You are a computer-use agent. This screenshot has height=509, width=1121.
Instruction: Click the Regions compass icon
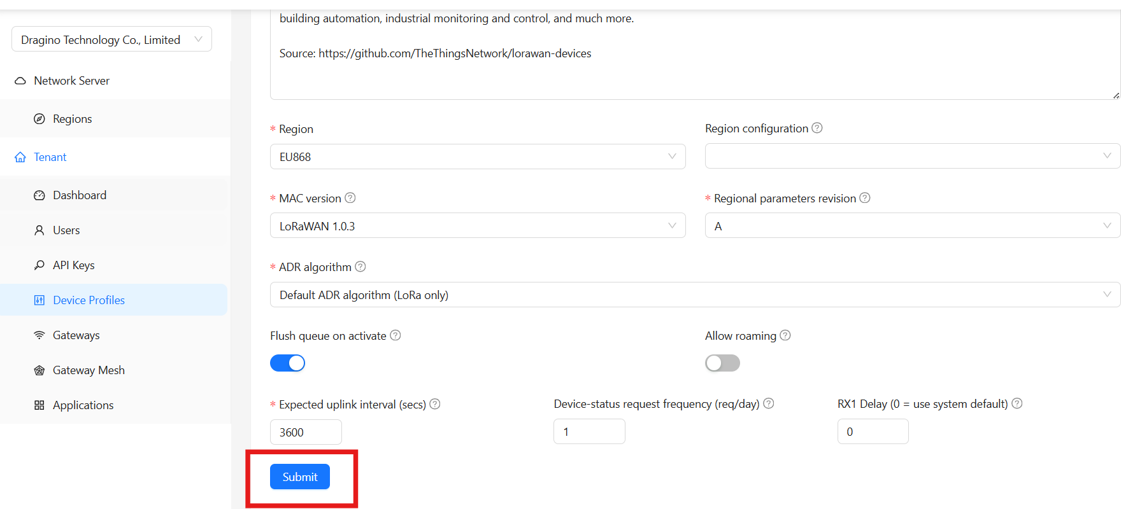(x=39, y=119)
